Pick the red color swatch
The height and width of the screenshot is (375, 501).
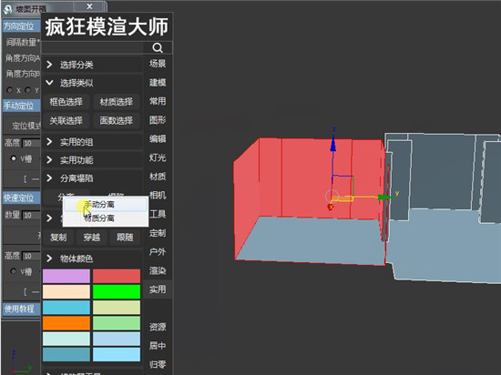coord(117,277)
